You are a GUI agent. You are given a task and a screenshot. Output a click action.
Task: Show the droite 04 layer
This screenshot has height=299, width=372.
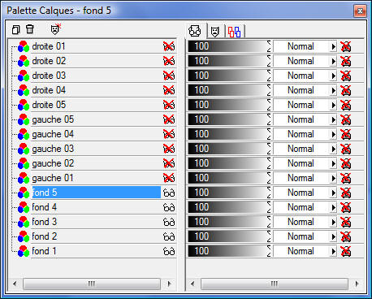pos(169,90)
